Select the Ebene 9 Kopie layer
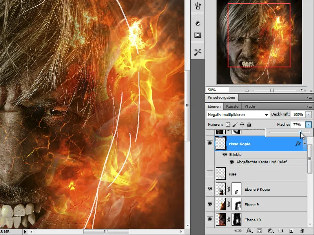The width and height of the screenshot is (314, 235). click(261, 189)
